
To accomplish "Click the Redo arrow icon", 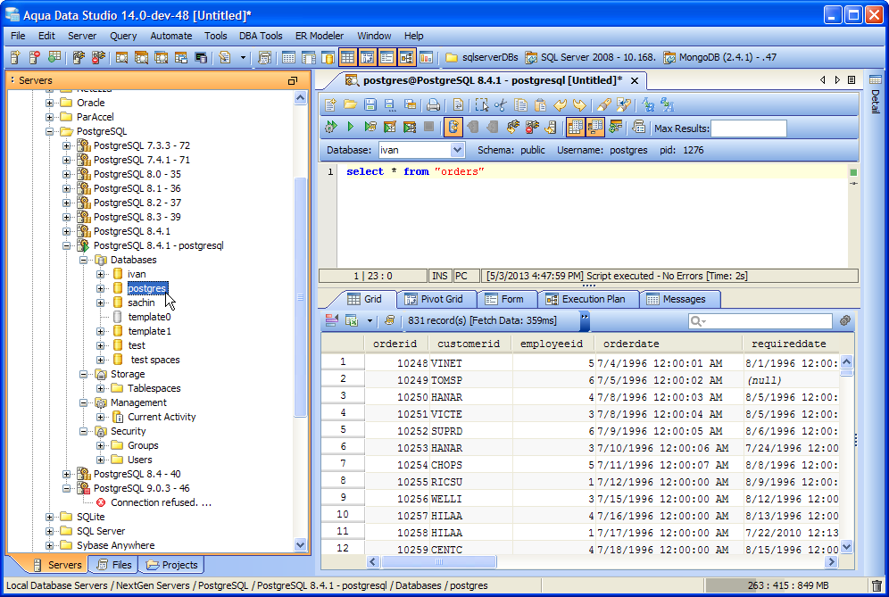I will click(579, 105).
